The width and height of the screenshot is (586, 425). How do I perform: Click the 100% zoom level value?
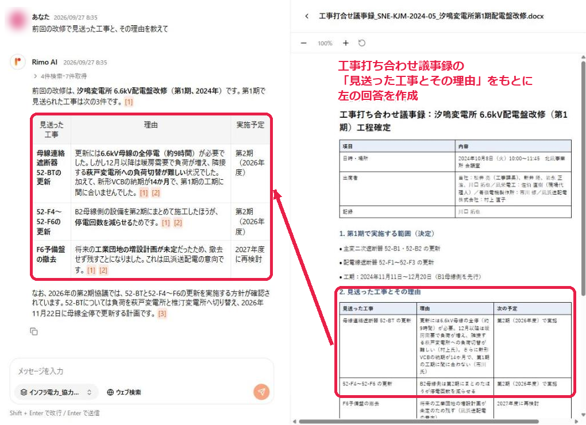pyautogui.click(x=325, y=43)
